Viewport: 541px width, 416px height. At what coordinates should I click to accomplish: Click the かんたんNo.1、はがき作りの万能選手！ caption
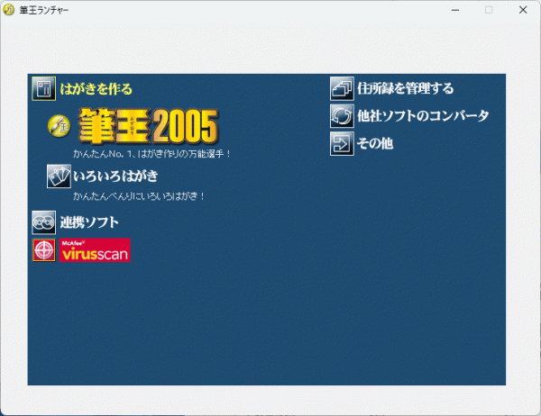151,153
